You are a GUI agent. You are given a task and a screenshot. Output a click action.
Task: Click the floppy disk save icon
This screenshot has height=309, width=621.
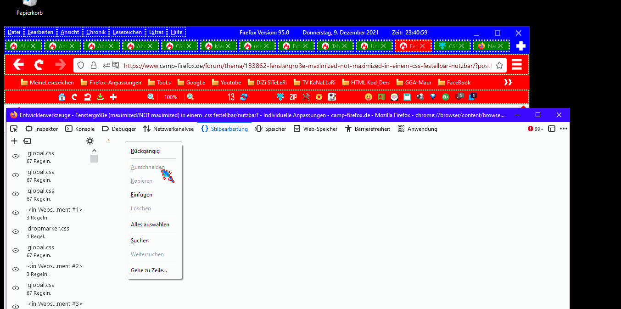click(x=407, y=97)
